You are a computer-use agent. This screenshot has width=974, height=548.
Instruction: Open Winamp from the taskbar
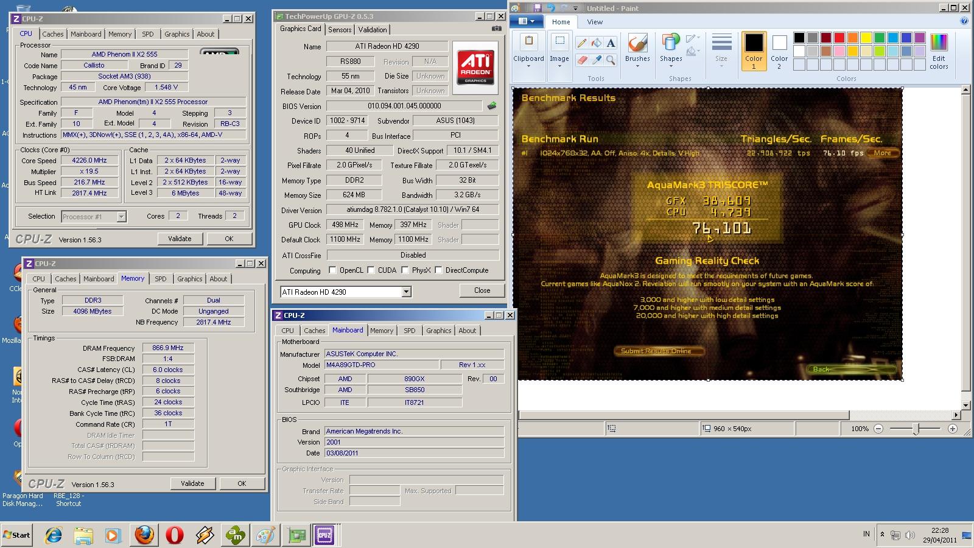205,535
